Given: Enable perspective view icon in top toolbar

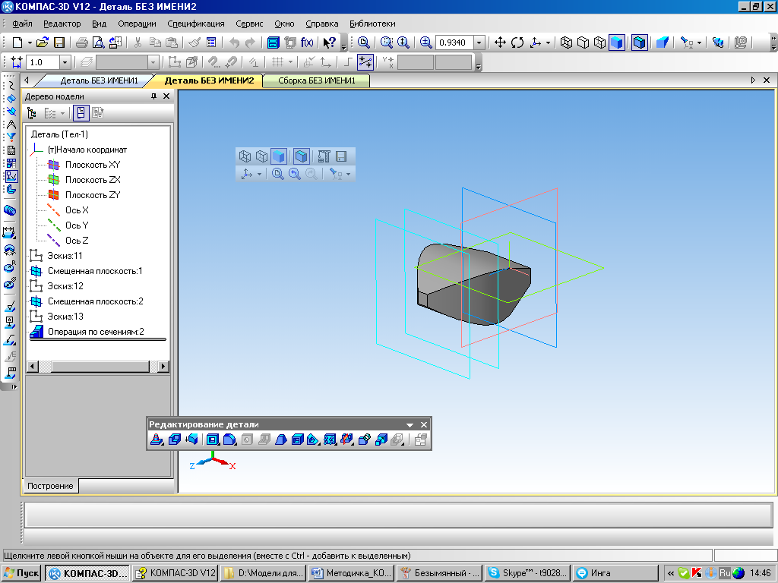Looking at the screenshot, I should (x=662, y=43).
